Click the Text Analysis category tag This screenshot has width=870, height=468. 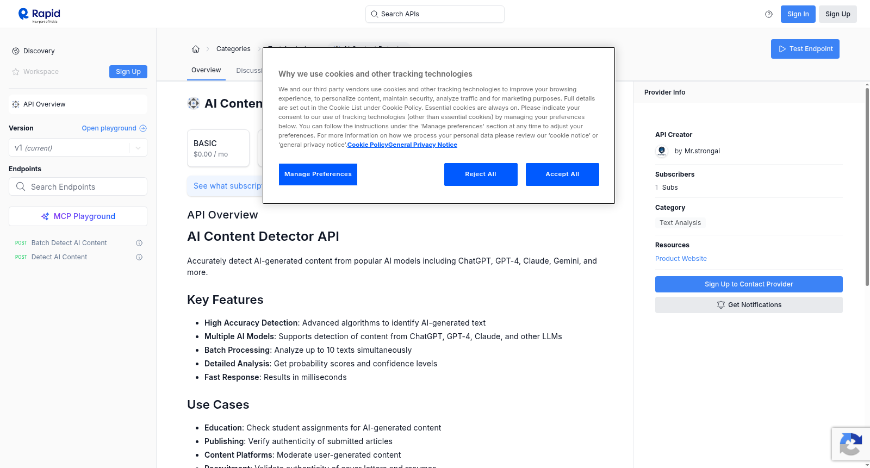(x=680, y=223)
